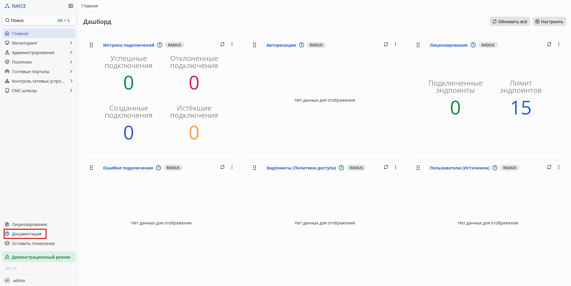Click the Обновить всё button
The width and height of the screenshot is (571, 286).
510,21
